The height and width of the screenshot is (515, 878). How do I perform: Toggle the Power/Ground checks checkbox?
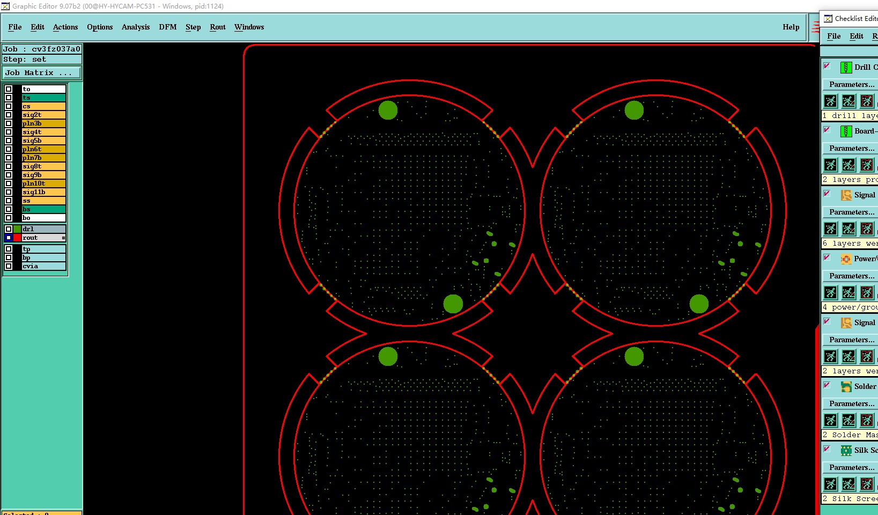(827, 257)
